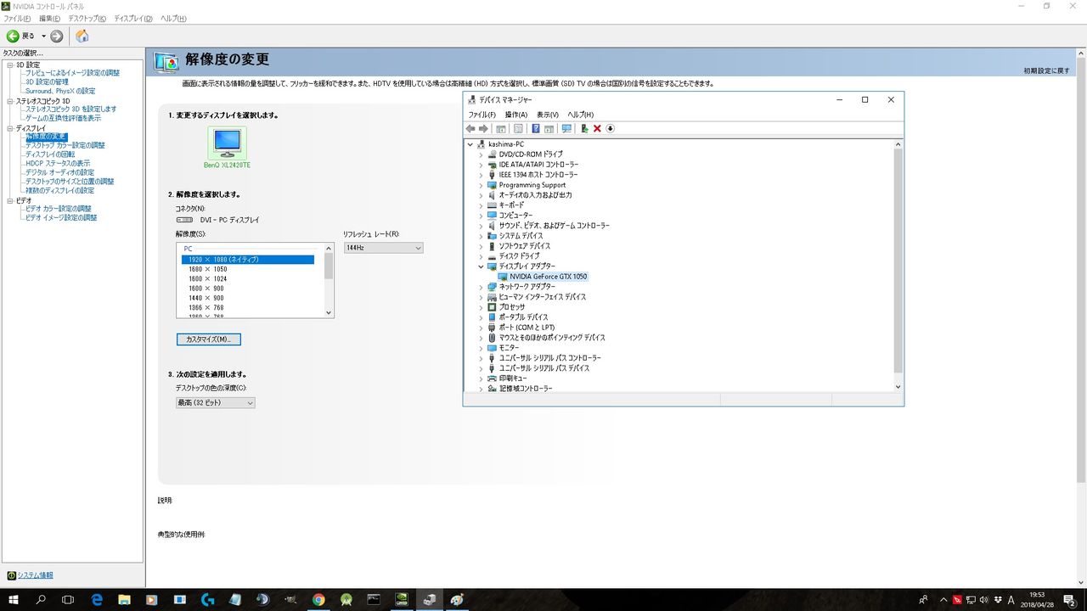This screenshot has height=611, width=1087.
Task: Open the システム情報 link
Action: [x=35, y=575]
